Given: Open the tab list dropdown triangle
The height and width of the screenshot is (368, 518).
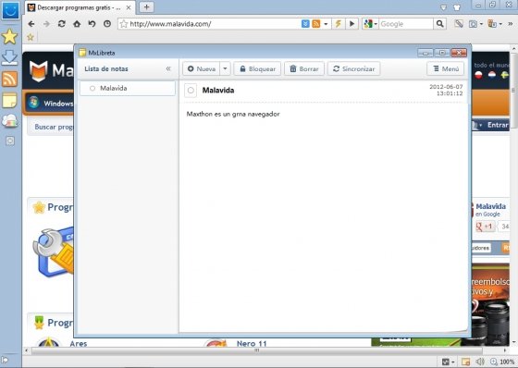Looking at the screenshot, I should 443,7.
